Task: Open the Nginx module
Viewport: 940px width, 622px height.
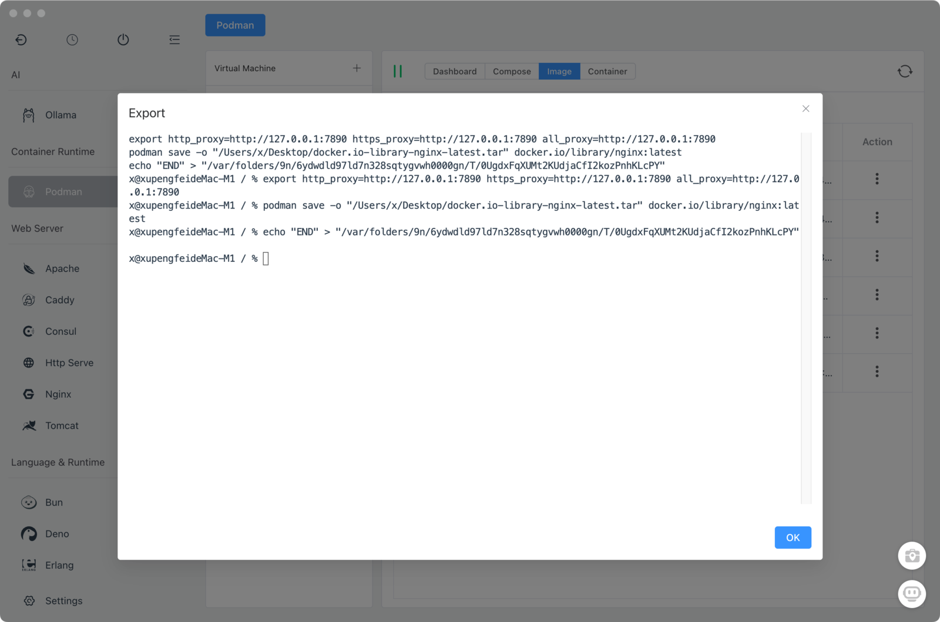Action: click(x=58, y=394)
